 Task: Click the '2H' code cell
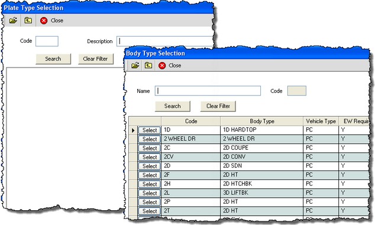click(191, 184)
